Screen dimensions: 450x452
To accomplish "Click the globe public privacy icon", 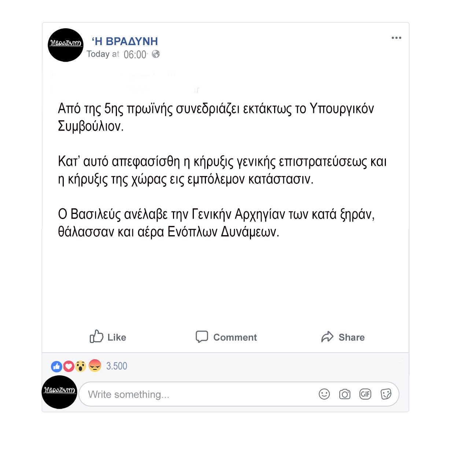I will click(x=156, y=54).
